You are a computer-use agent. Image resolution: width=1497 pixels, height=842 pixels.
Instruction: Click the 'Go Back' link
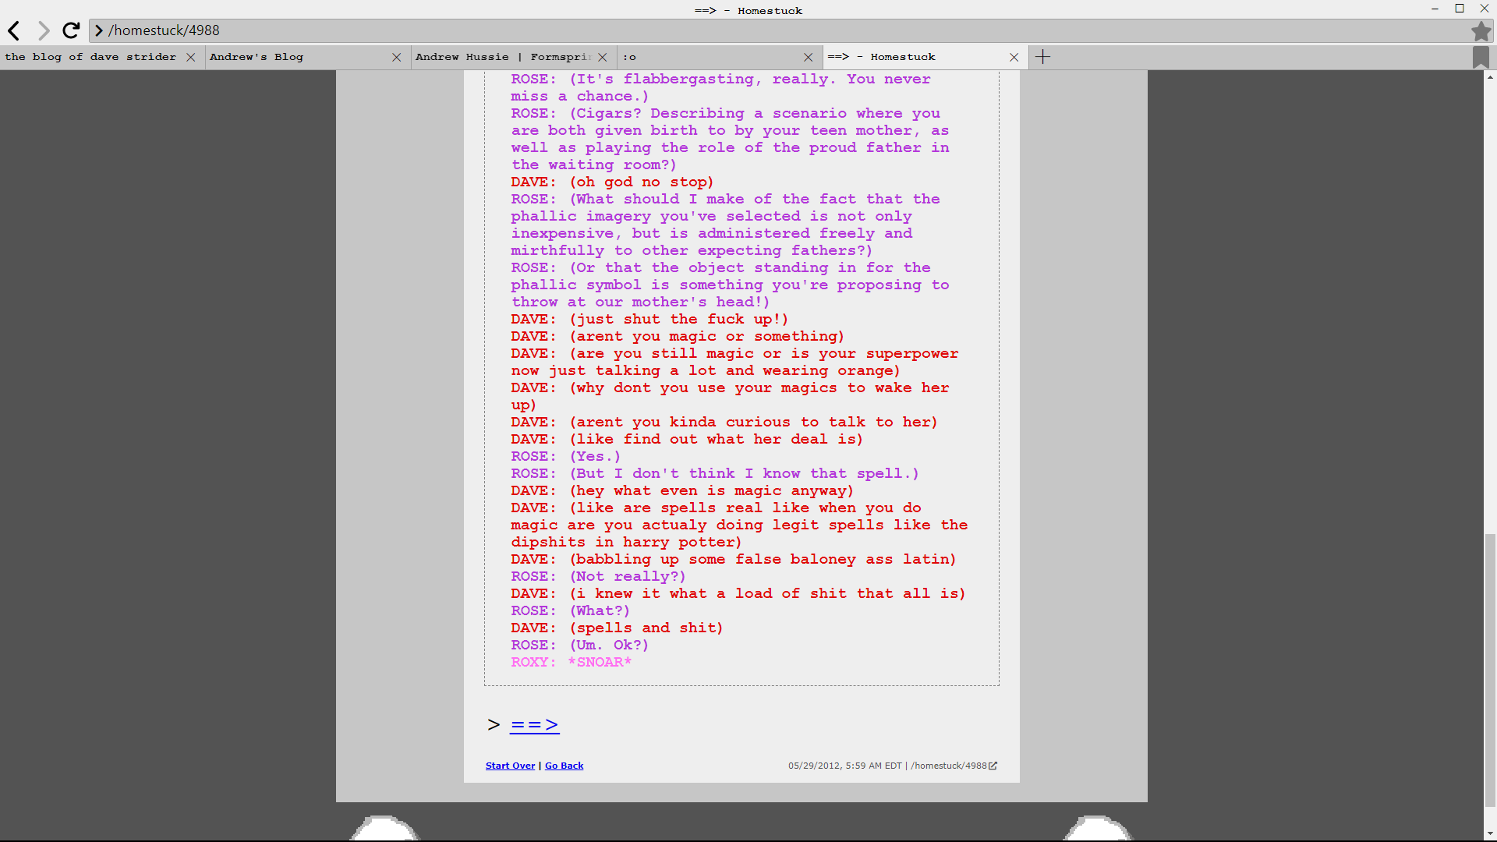click(564, 766)
